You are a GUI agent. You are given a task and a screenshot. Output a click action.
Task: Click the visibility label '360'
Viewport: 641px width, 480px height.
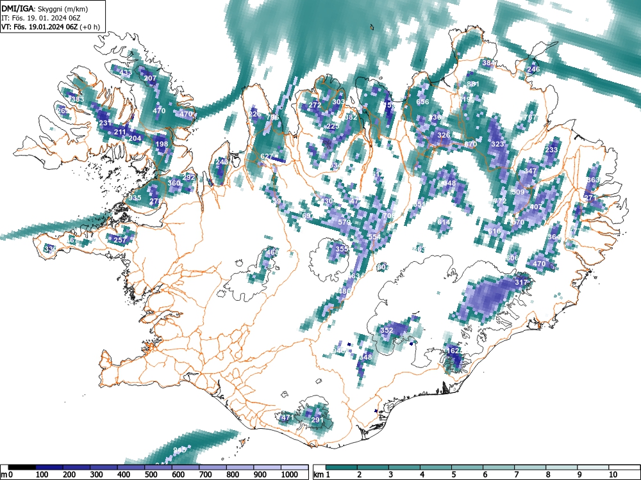174,183
